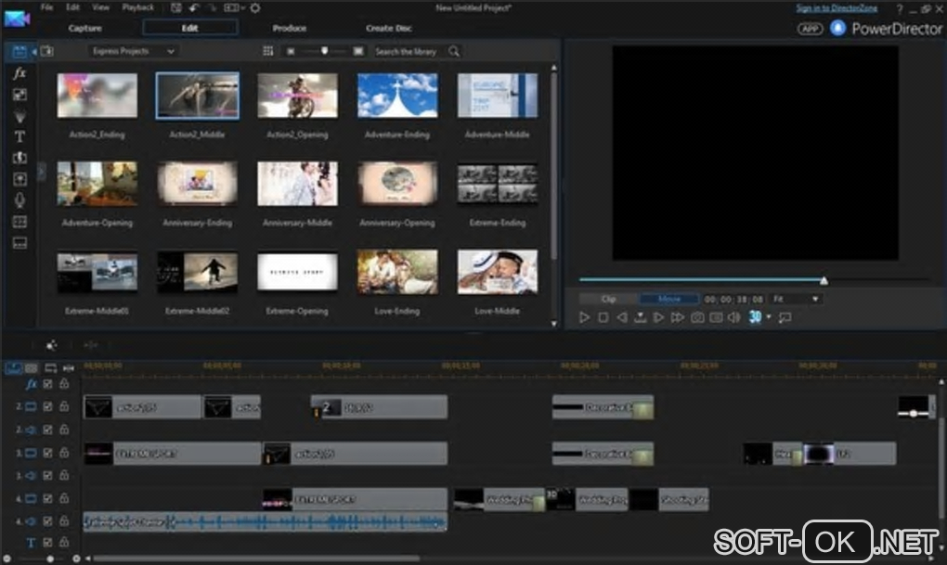
Task: Open the Subtitle Room icon
Action: pyautogui.click(x=19, y=243)
